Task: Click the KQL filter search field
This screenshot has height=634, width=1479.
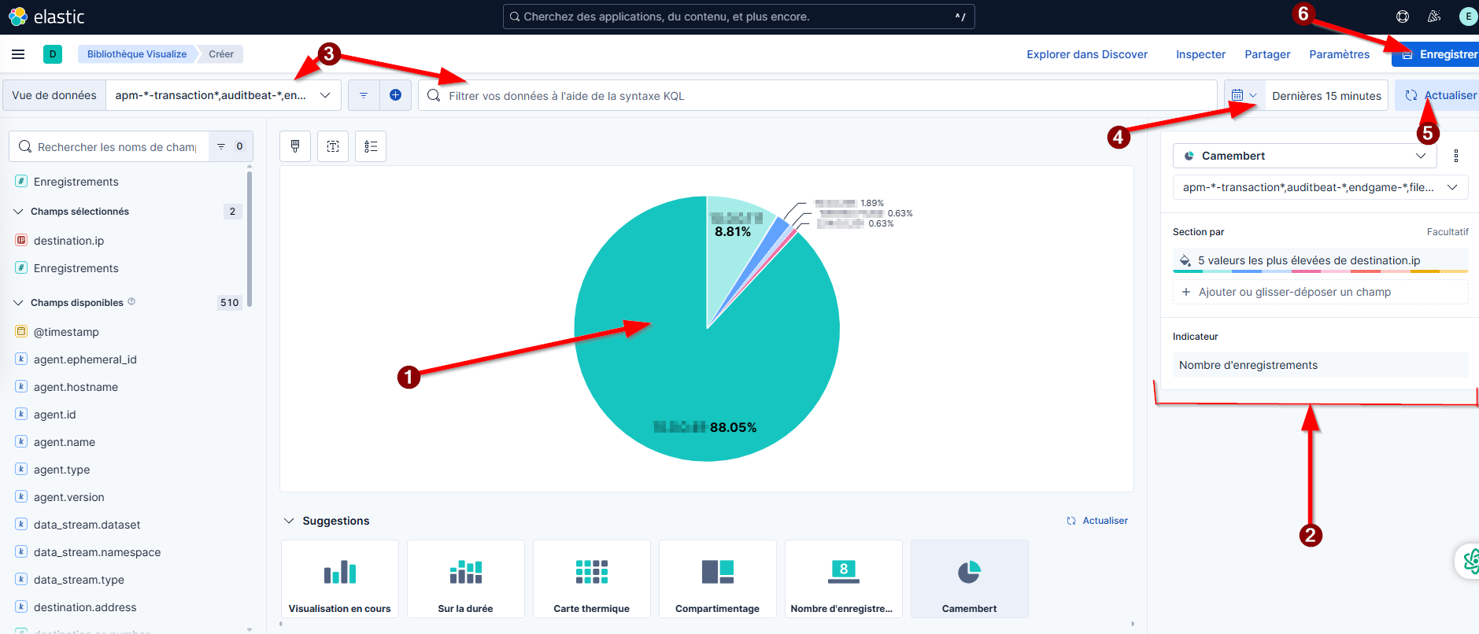Action: click(819, 95)
